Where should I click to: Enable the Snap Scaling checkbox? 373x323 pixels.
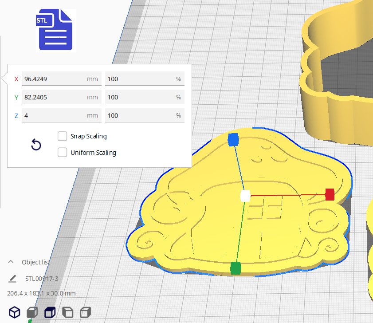(63, 136)
